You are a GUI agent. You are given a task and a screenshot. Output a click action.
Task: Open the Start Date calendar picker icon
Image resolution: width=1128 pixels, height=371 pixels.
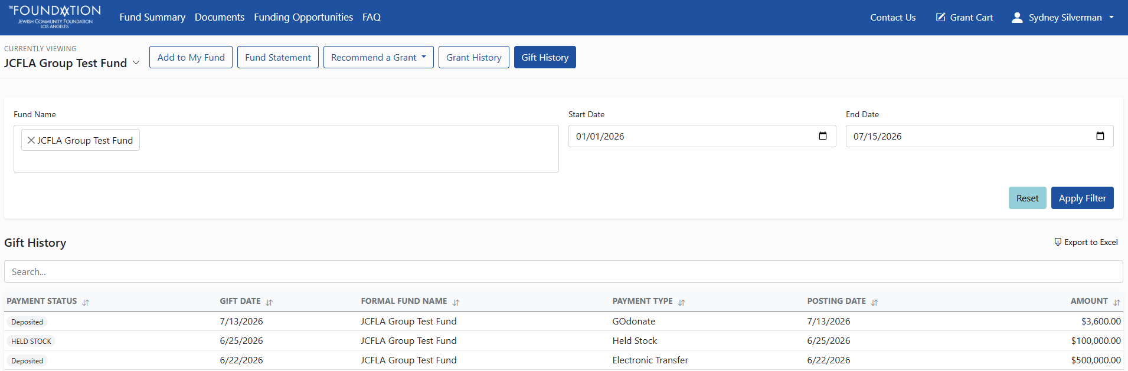pos(823,136)
